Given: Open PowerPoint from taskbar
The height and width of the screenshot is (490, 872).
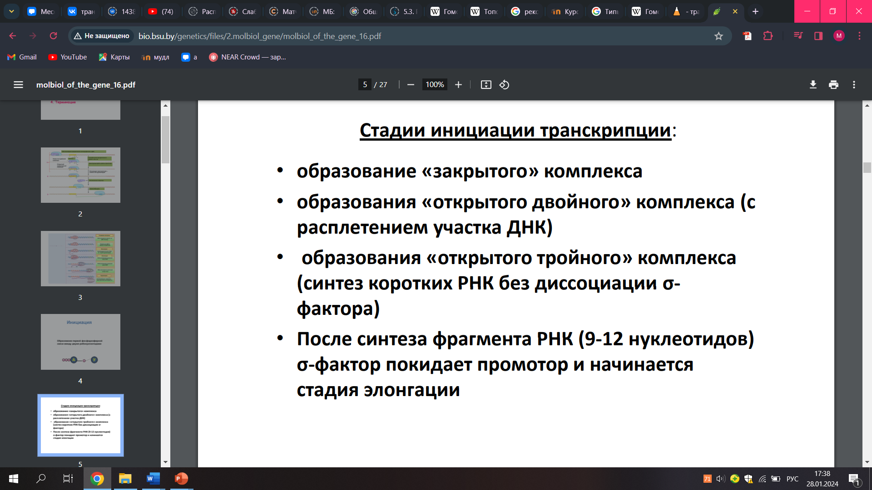Looking at the screenshot, I should tap(181, 479).
